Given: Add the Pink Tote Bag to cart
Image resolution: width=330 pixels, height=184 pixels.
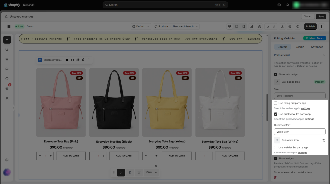Looking at the screenshot, I should pos(71,156).
